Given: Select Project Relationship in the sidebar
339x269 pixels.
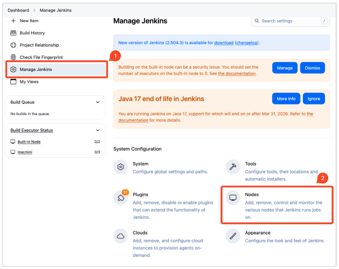Looking at the screenshot, I should coord(39,45).
